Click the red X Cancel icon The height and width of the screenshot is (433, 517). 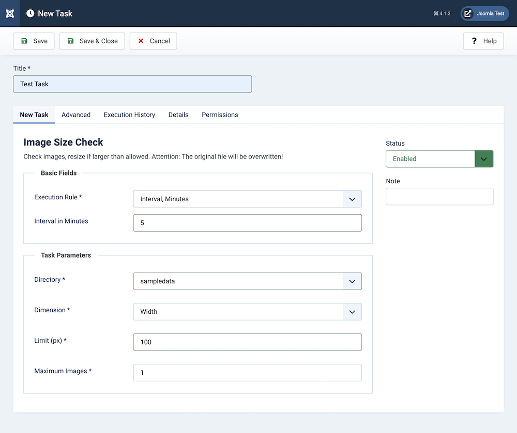[x=141, y=41]
